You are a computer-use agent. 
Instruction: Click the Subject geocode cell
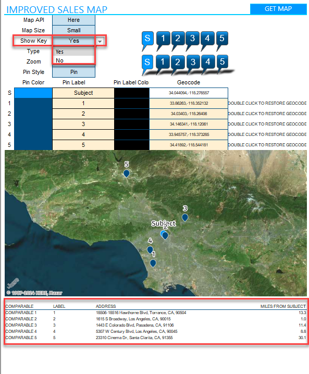189,93
